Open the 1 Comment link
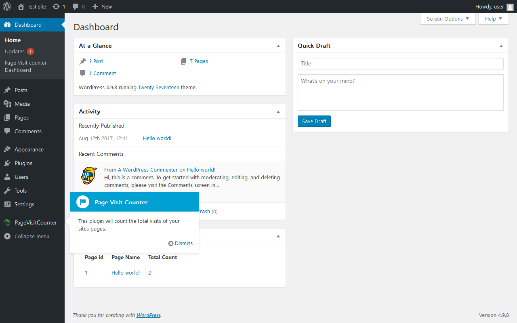Viewport: 517px width, 323px height. [103, 73]
